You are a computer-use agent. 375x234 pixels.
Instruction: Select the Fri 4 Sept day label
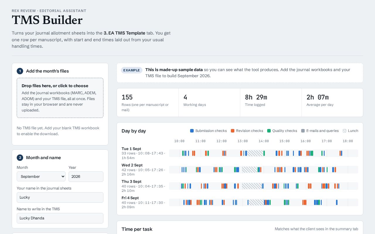[x=130, y=198]
